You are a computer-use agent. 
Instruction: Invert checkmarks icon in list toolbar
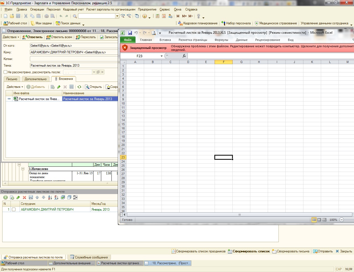point(75,197)
